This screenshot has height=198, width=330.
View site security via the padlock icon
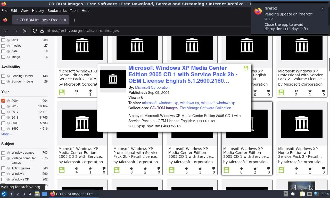click(x=42, y=31)
